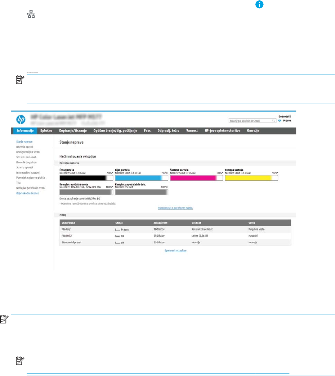Click the Standardni predal status icon

pyautogui.click(x=117, y=243)
